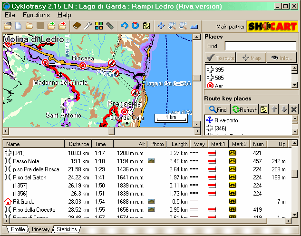Click the elevation profile icon in toolbar
Viewport: 301px width, 236px height.
click(194, 26)
